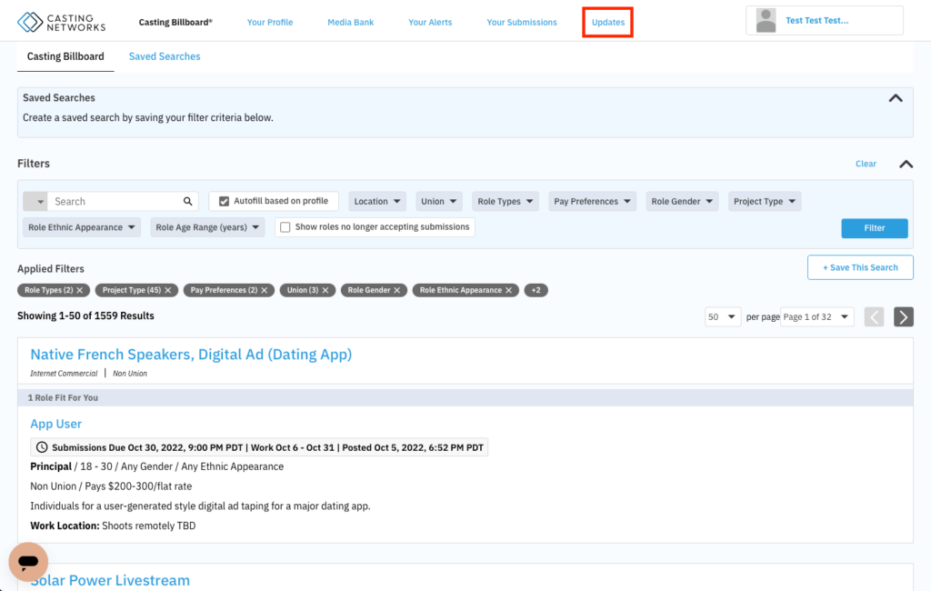Open the Location filter dropdown
Image resolution: width=931 pixels, height=591 pixels.
377,201
